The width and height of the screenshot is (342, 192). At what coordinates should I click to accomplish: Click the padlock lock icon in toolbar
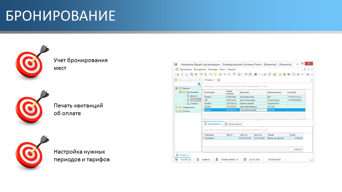280,74
